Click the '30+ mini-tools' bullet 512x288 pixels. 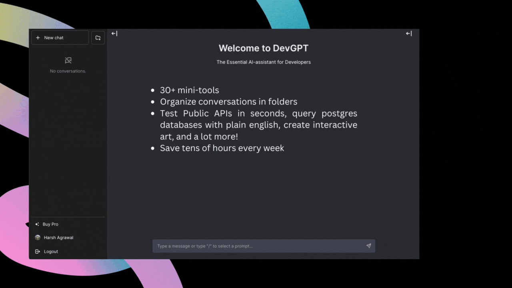tap(190, 90)
